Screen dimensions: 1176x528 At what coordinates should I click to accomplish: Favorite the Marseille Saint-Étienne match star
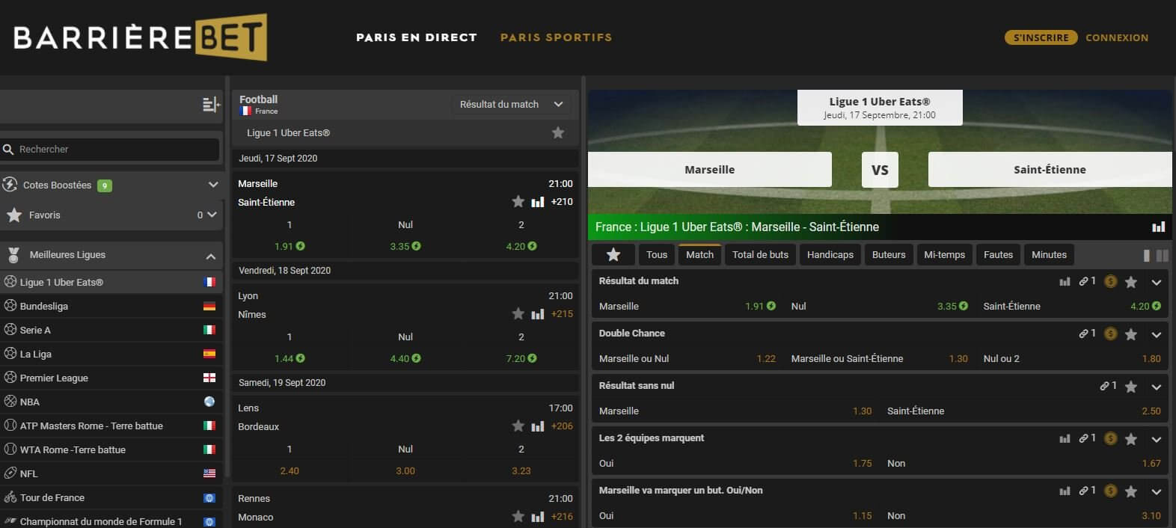pyautogui.click(x=518, y=201)
